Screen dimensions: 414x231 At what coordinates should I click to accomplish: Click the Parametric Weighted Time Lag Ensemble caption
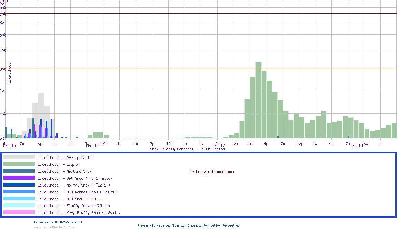pos(188,225)
